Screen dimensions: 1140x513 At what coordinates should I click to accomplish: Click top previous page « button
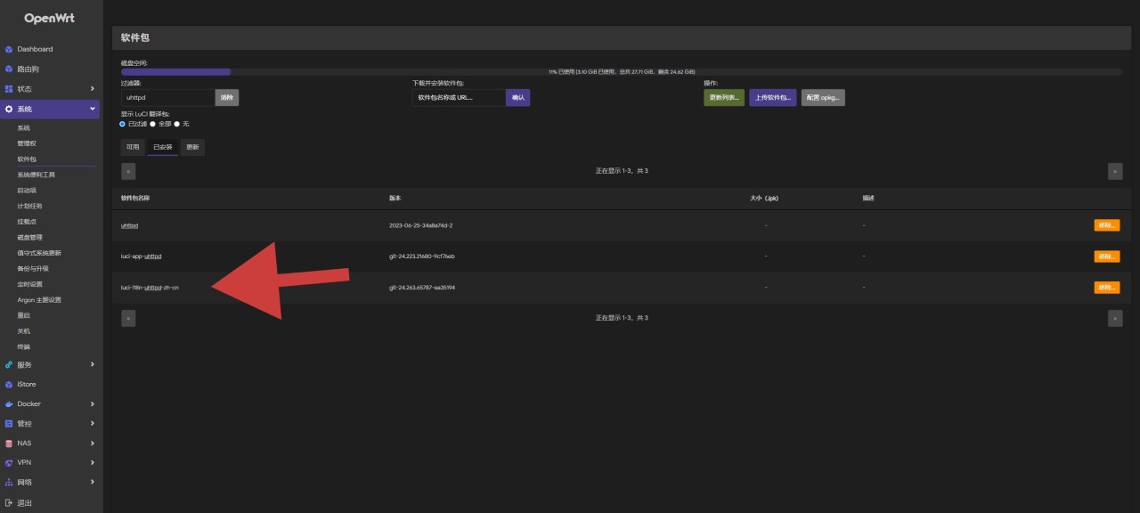pyautogui.click(x=128, y=171)
